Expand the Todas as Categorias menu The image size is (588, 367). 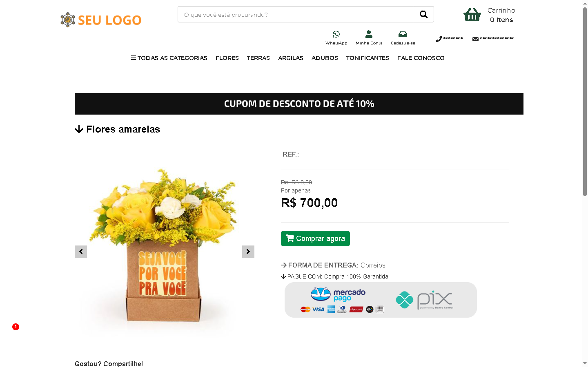(x=169, y=58)
